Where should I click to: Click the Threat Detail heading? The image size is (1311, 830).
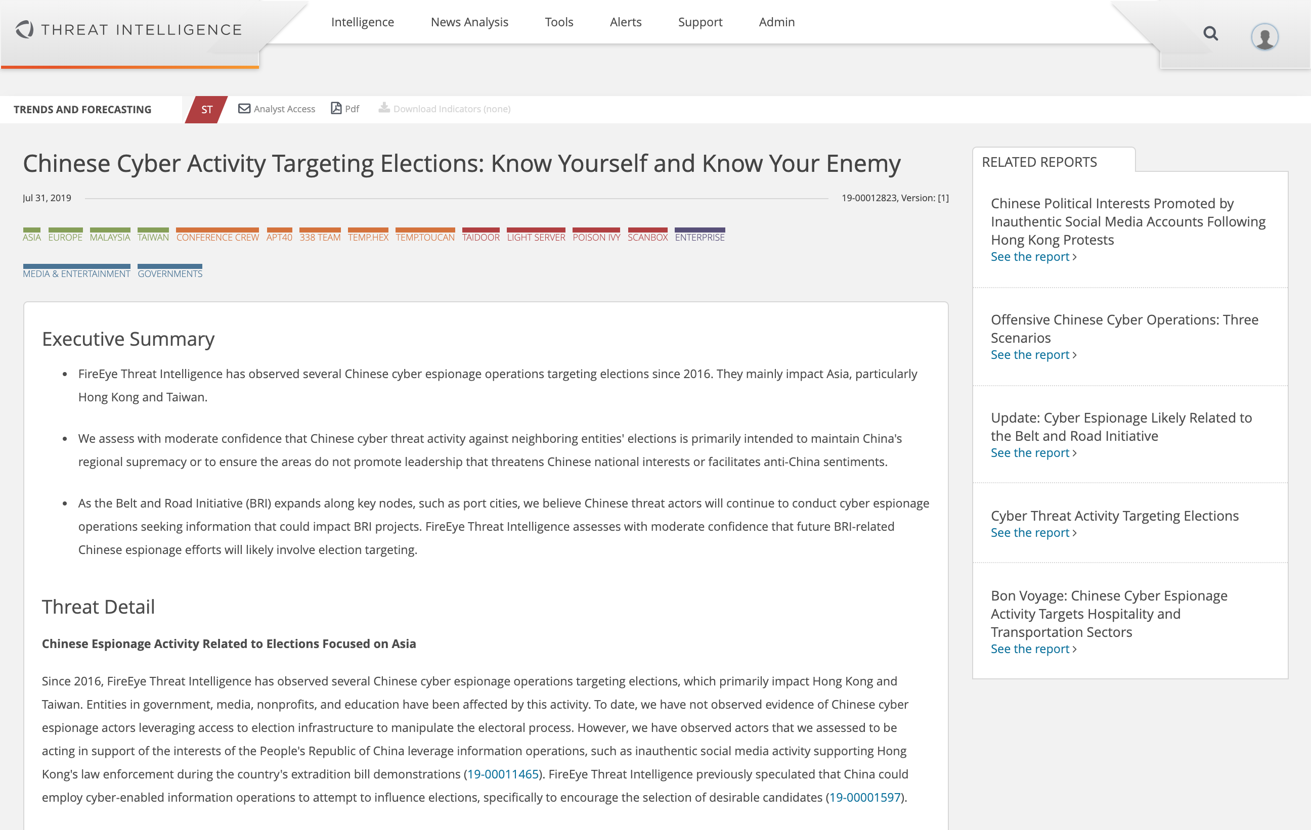click(x=99, y=606)
